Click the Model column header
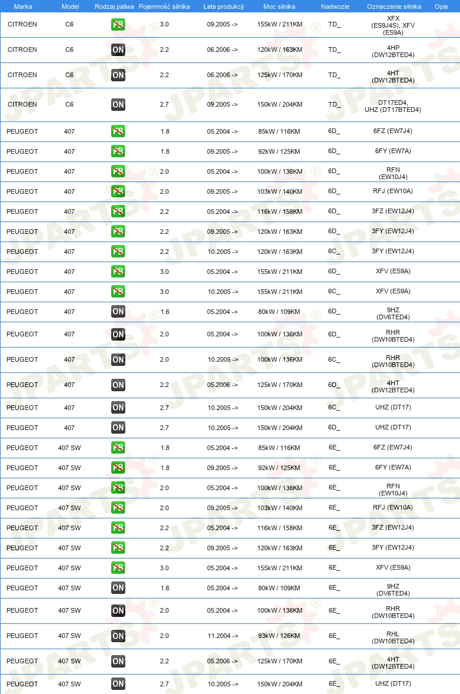460x694 pixels. point(70,6)
